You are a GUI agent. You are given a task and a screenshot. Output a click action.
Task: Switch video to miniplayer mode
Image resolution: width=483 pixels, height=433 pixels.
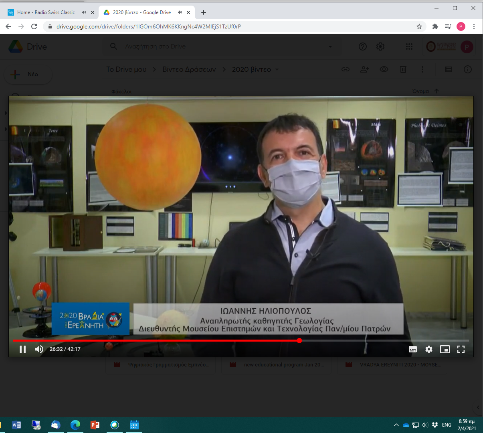(445, 349)
